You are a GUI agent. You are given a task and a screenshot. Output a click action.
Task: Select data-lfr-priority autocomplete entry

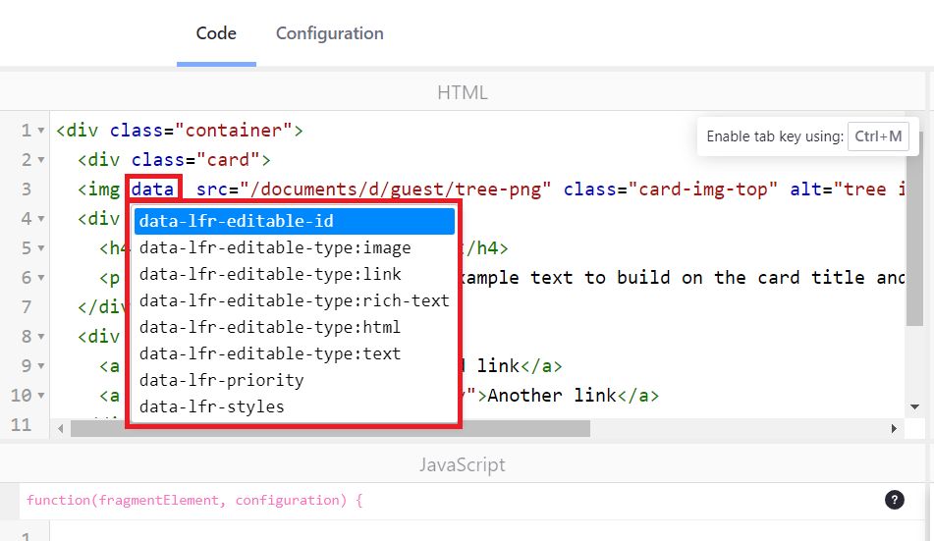point(295,380)
